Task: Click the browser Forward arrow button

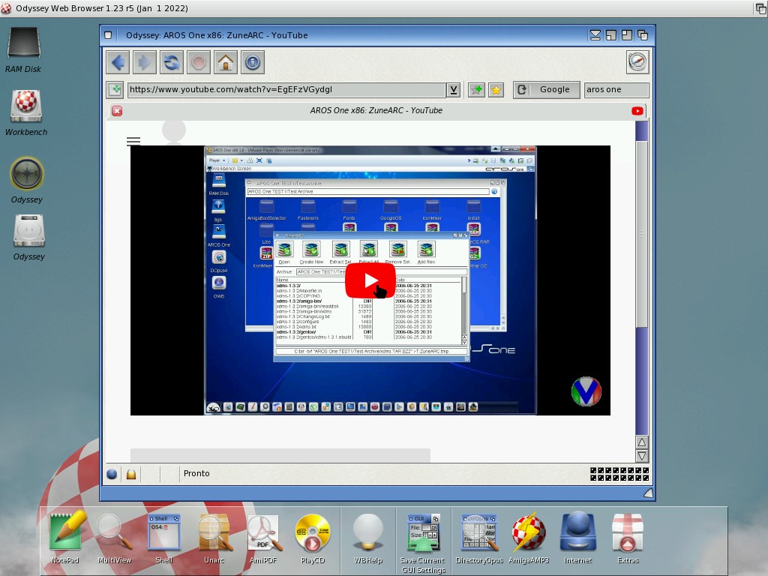Action: pyautogui.click(x=145, y=62)
